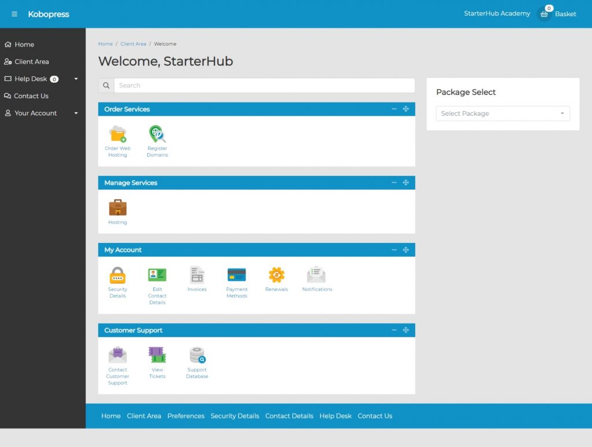Focus the Search input field
This screenshot has width=592, height=447.
pyautogui.click(x=265, y=86)
